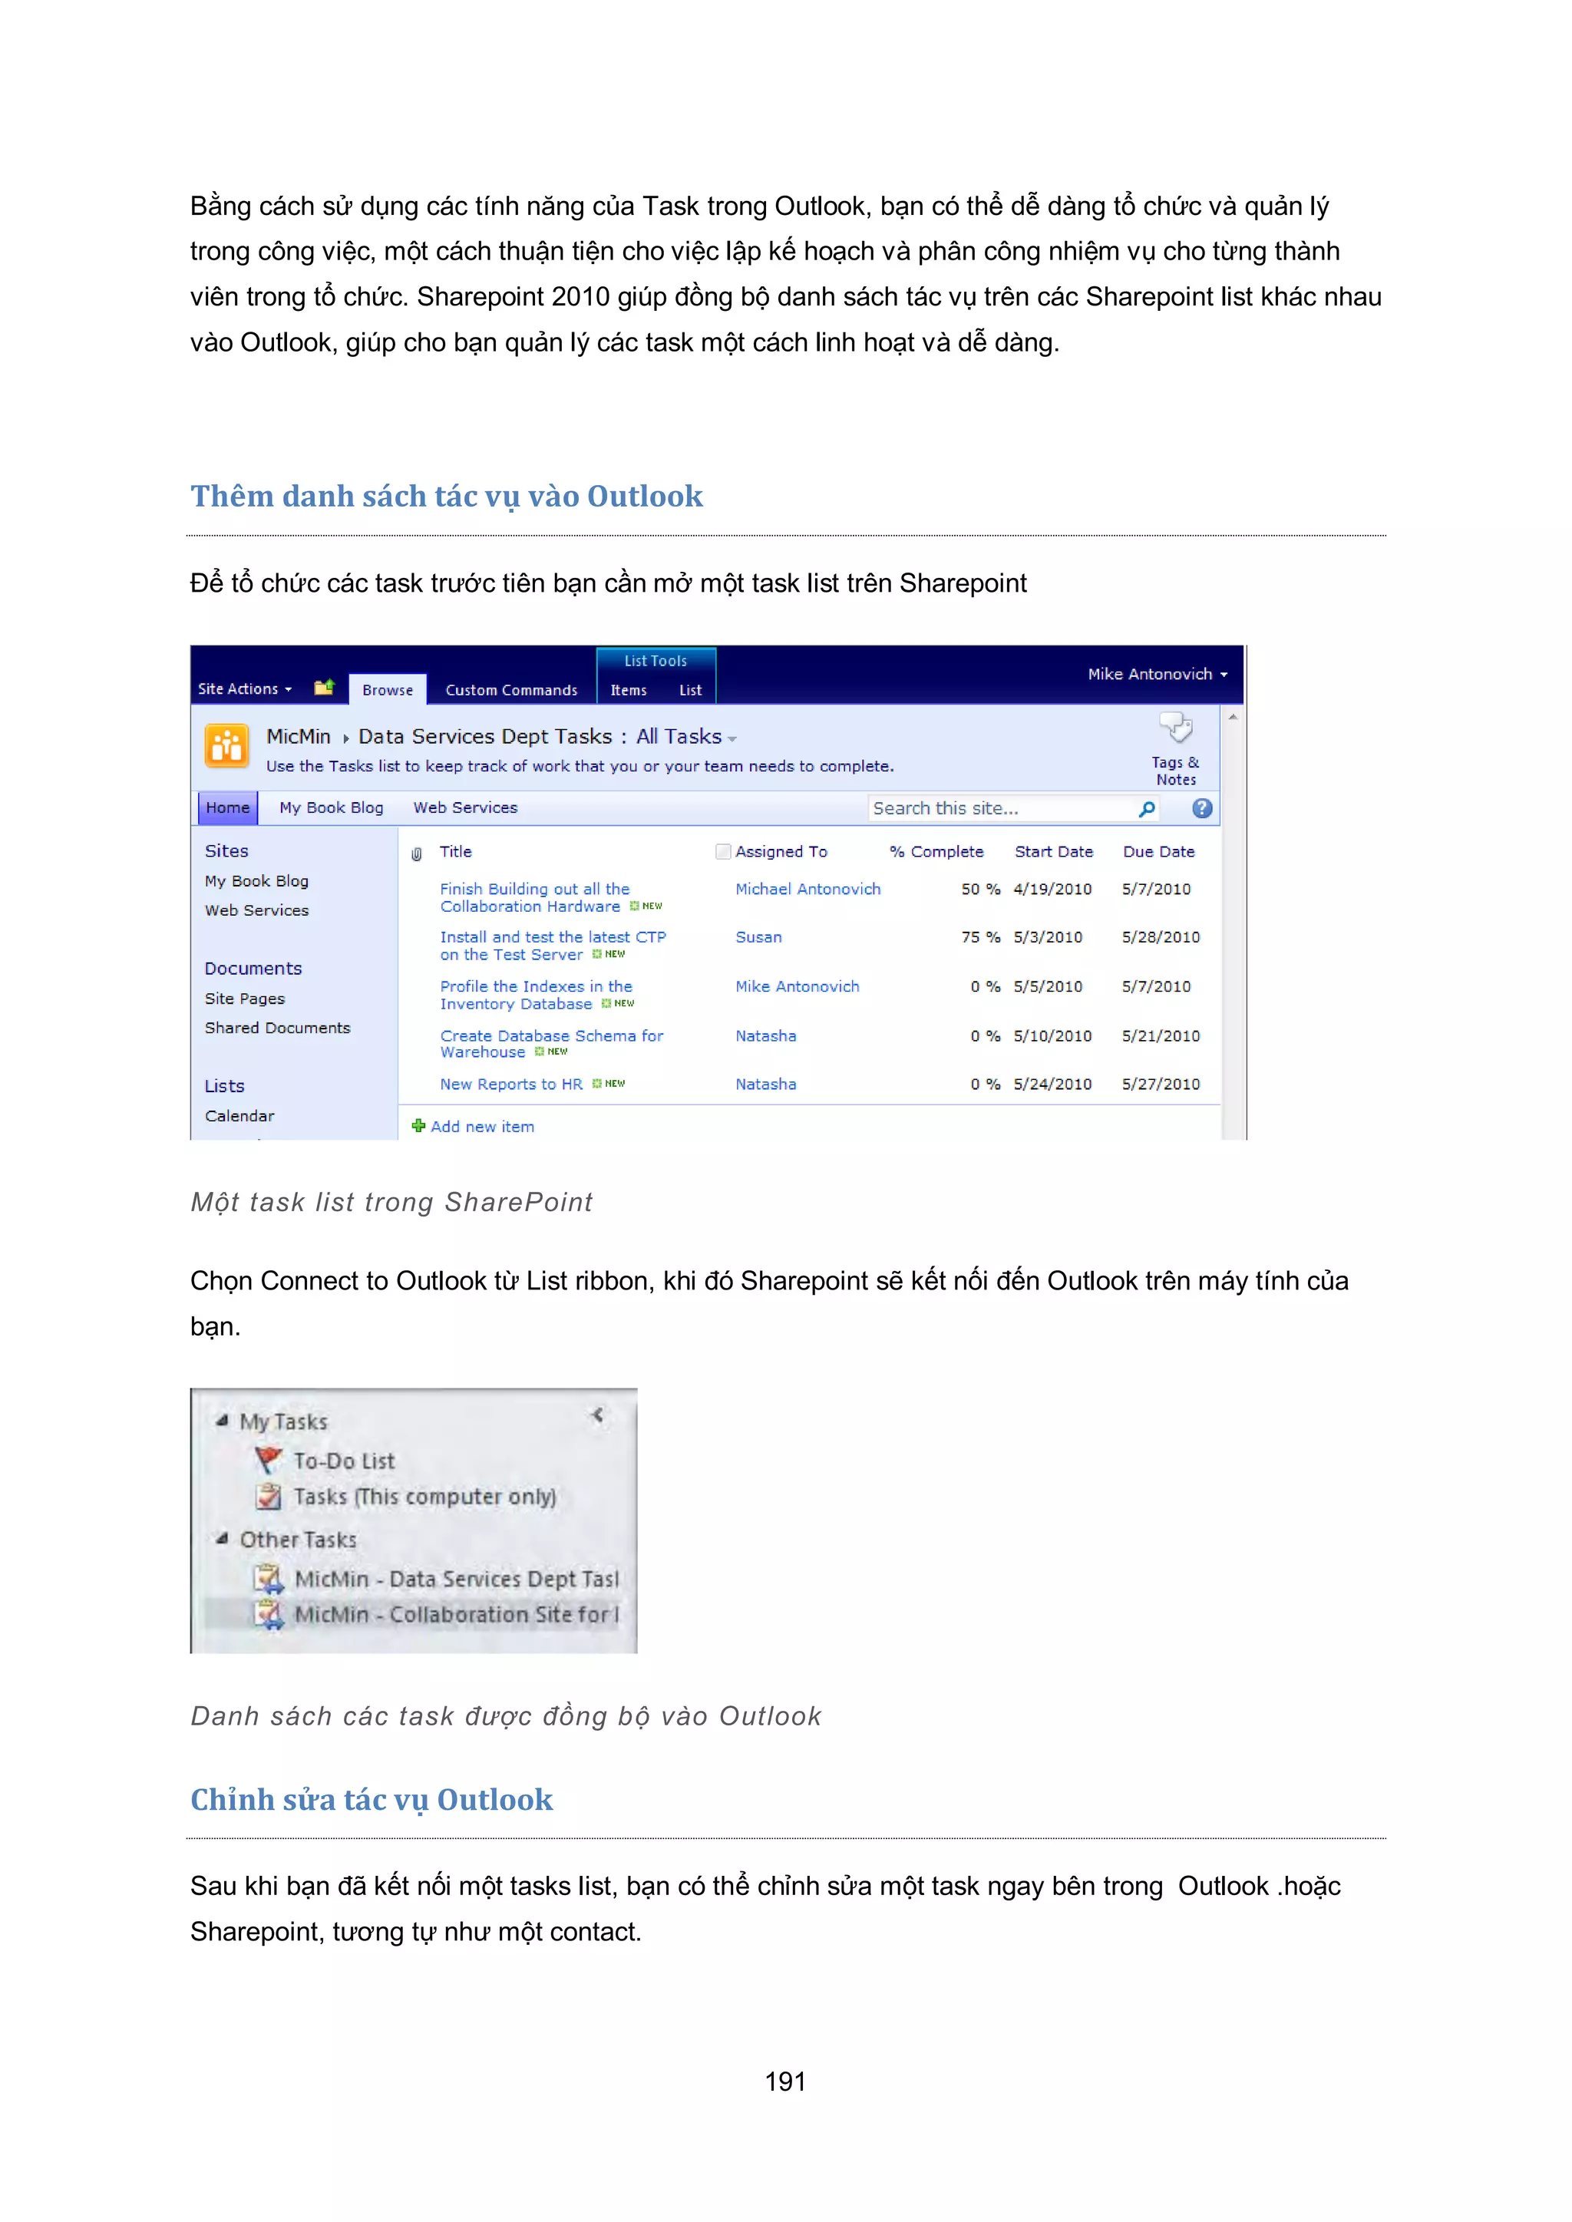Open Web Services in top navigation
This screenshot has height=2222, width=1572.
(466, 808)
